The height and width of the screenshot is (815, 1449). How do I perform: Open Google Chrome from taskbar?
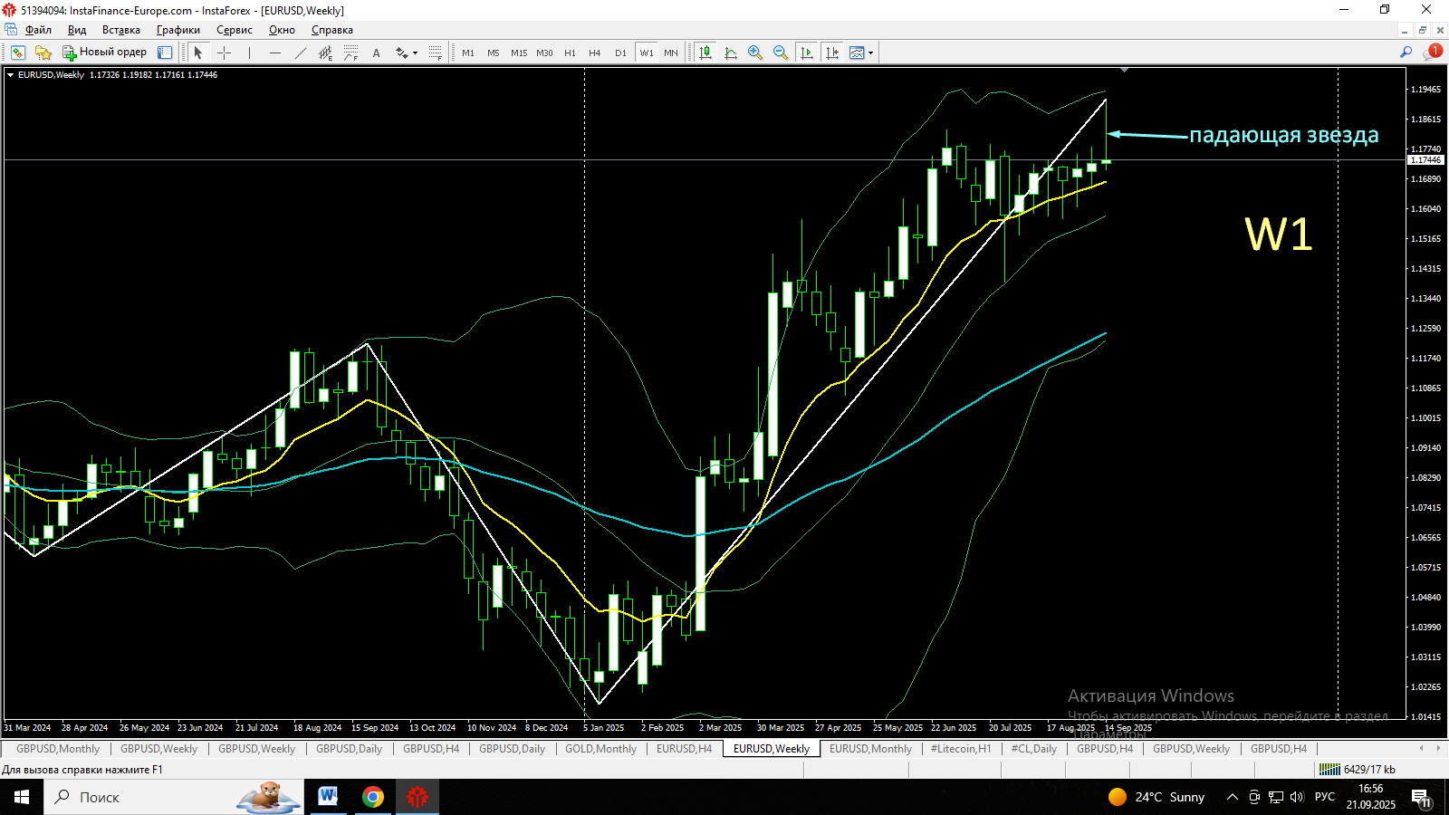point(372,797)
